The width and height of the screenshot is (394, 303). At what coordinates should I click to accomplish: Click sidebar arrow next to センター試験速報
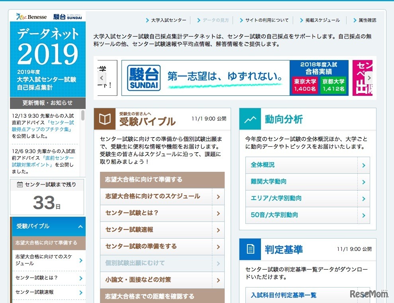80,293
